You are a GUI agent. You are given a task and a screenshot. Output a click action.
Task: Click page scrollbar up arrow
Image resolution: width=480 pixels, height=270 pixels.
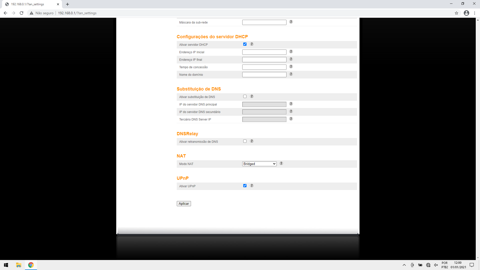point(478,20)
